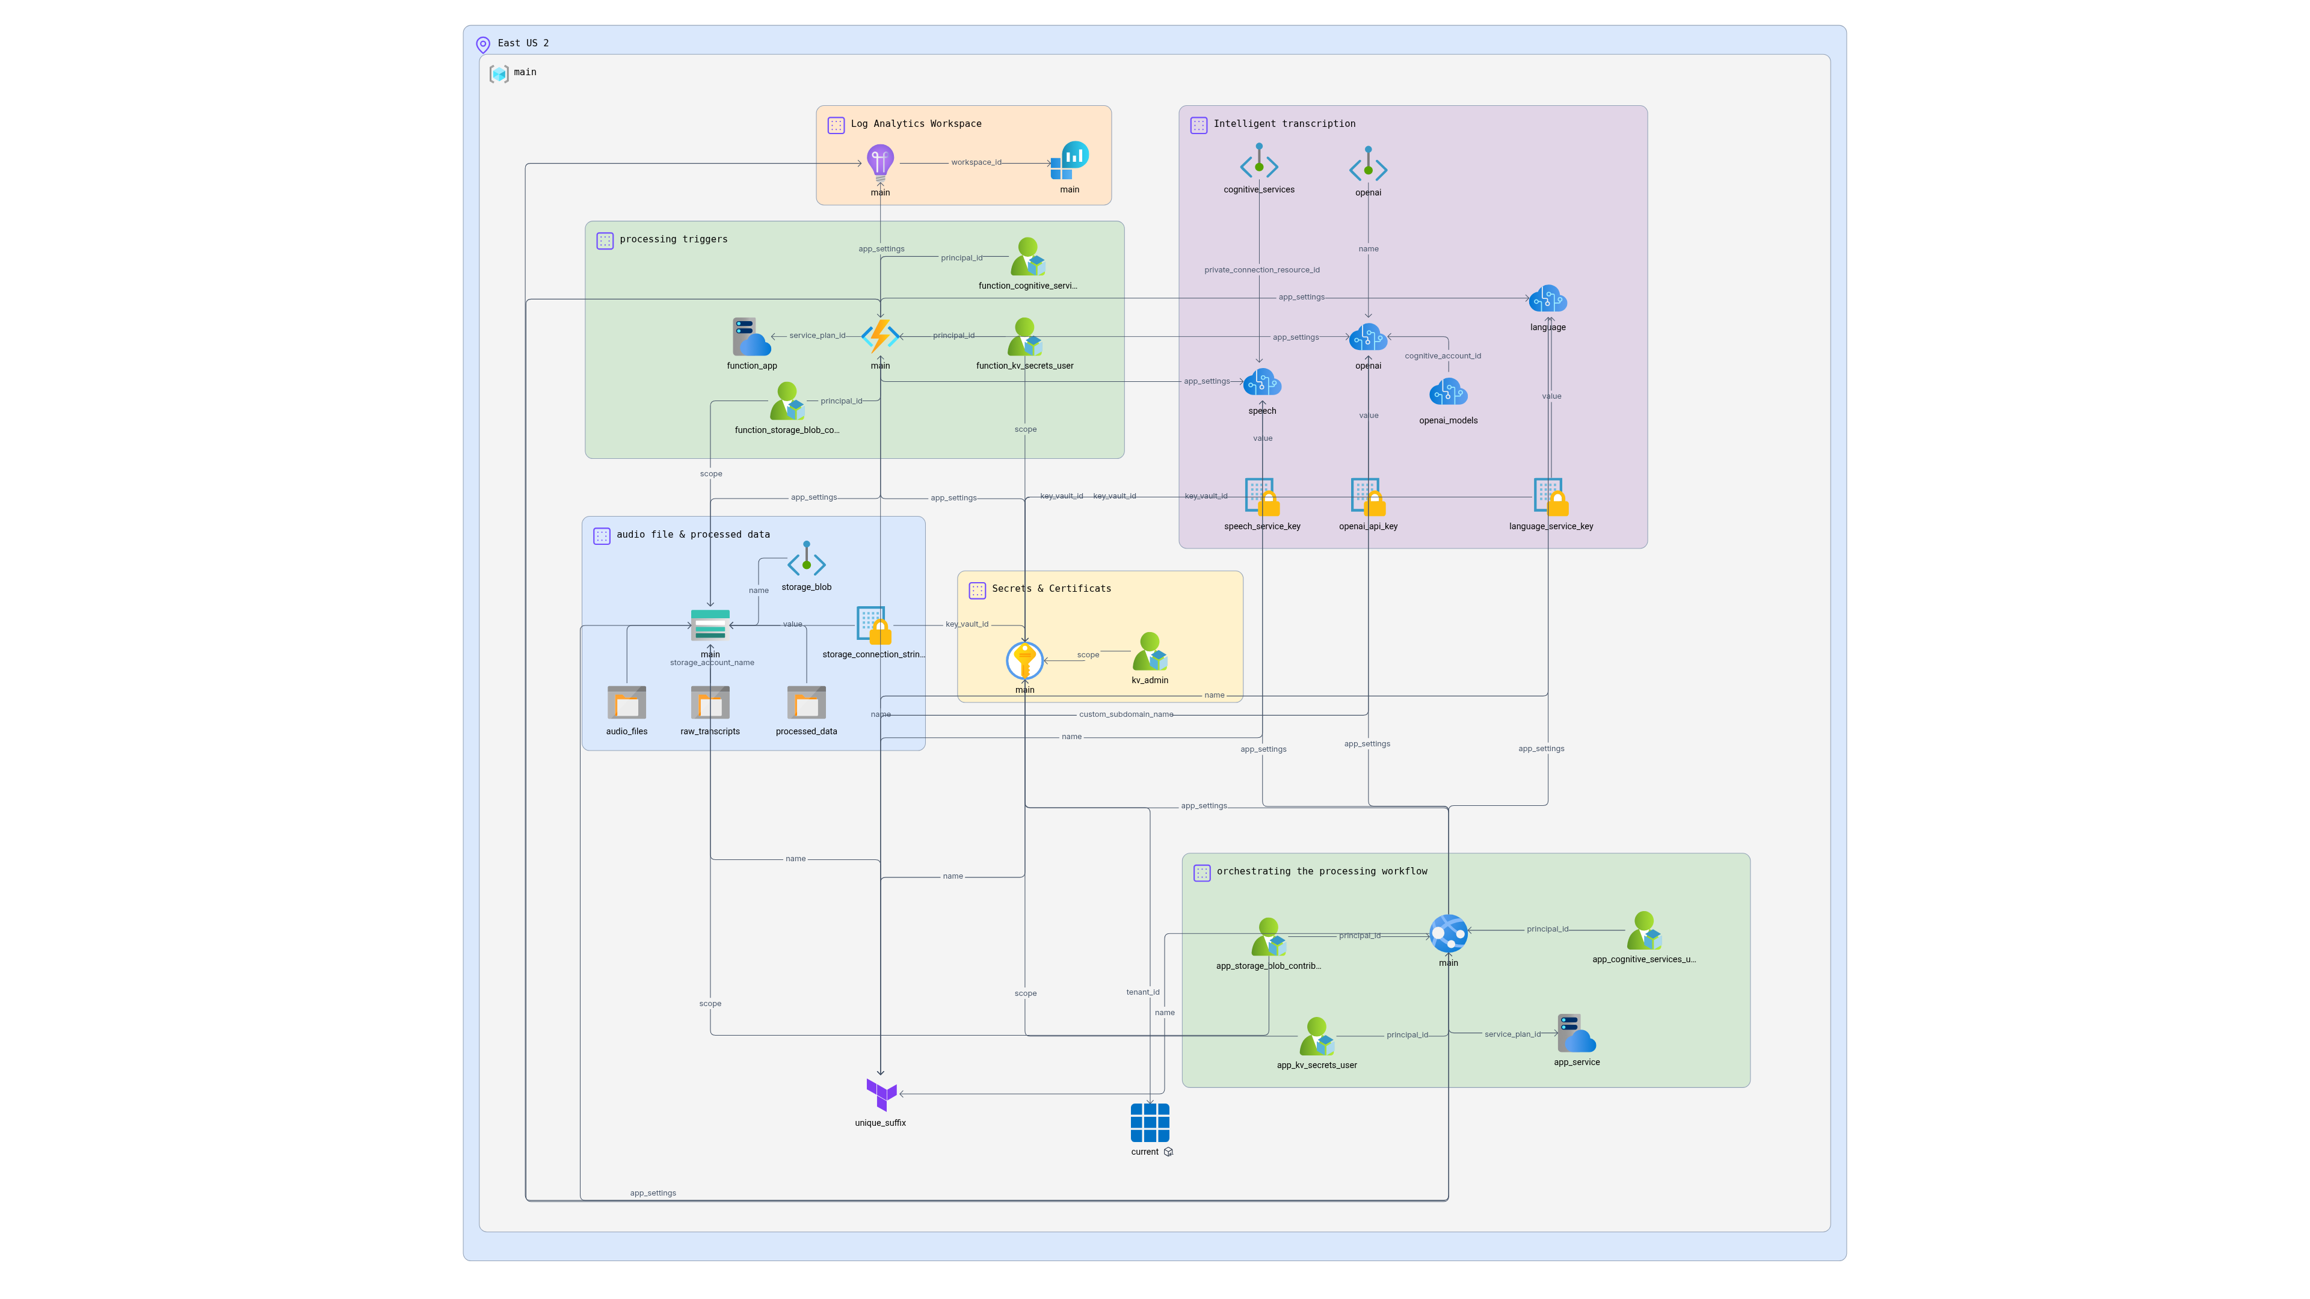Select the audio_files container icon
The height and width of the screenshot is (1299, 2310).
pos(626,703)
